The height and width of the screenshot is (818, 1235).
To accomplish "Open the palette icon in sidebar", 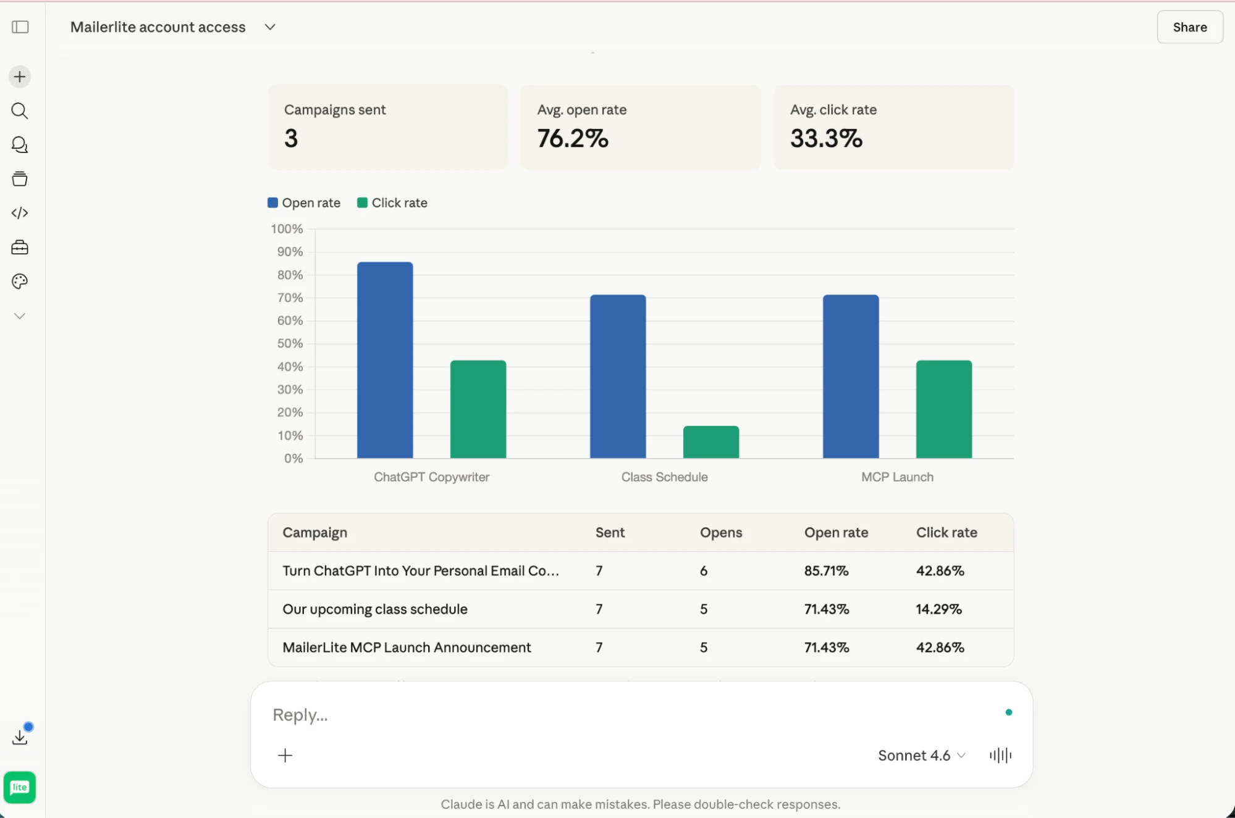I will click(x=20, y=282).
